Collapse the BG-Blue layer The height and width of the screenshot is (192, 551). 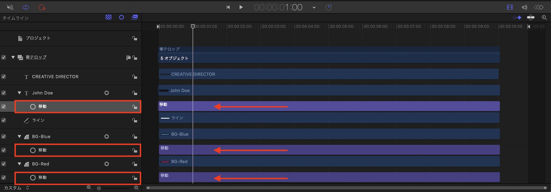tap(19, 137)
